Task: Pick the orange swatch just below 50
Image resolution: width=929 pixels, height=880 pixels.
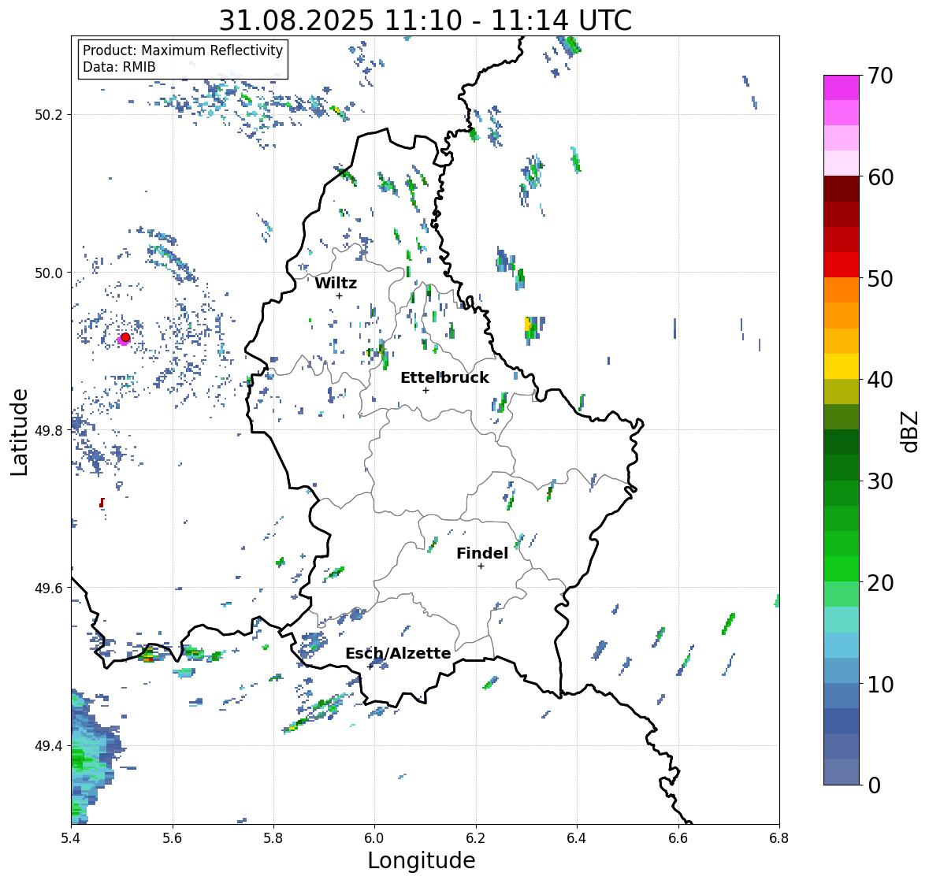Action: pos(842,290)
